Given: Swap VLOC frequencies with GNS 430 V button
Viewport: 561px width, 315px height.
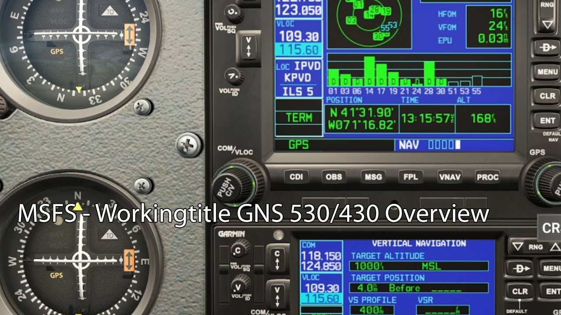Looking at the screenshot, I should pyautogui.click(x=277, y=295).
